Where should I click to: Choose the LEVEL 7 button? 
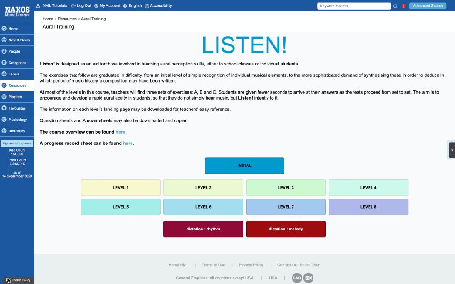(286, 207)
